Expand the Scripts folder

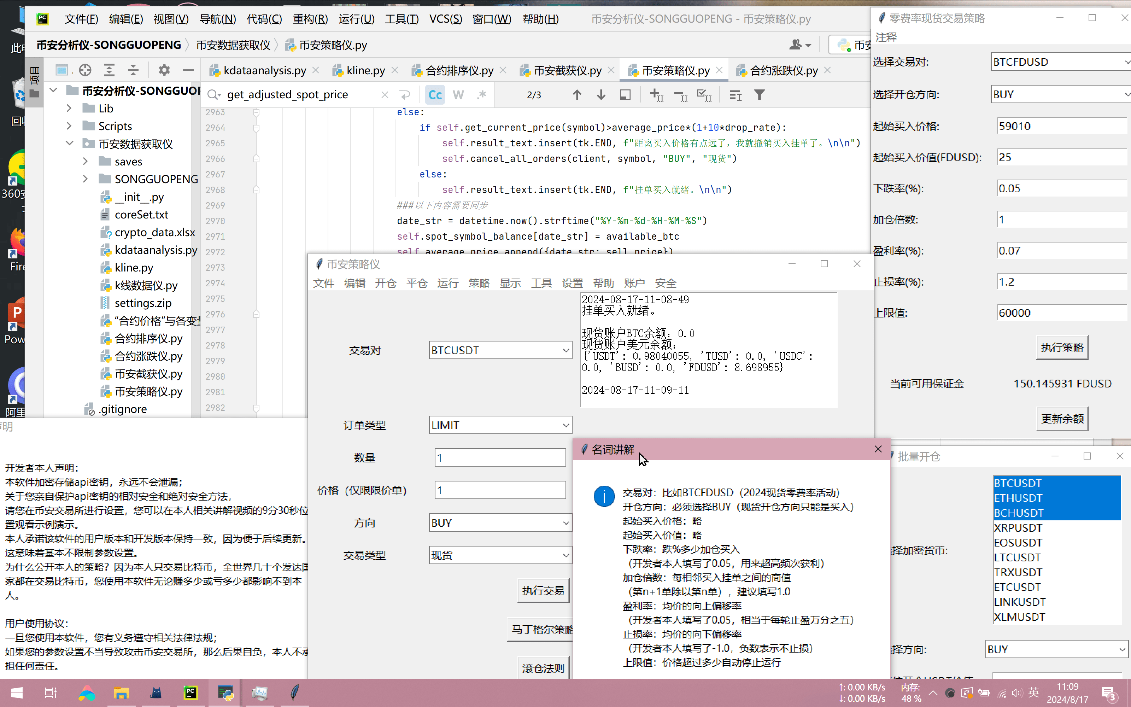[x=69, y=126]
